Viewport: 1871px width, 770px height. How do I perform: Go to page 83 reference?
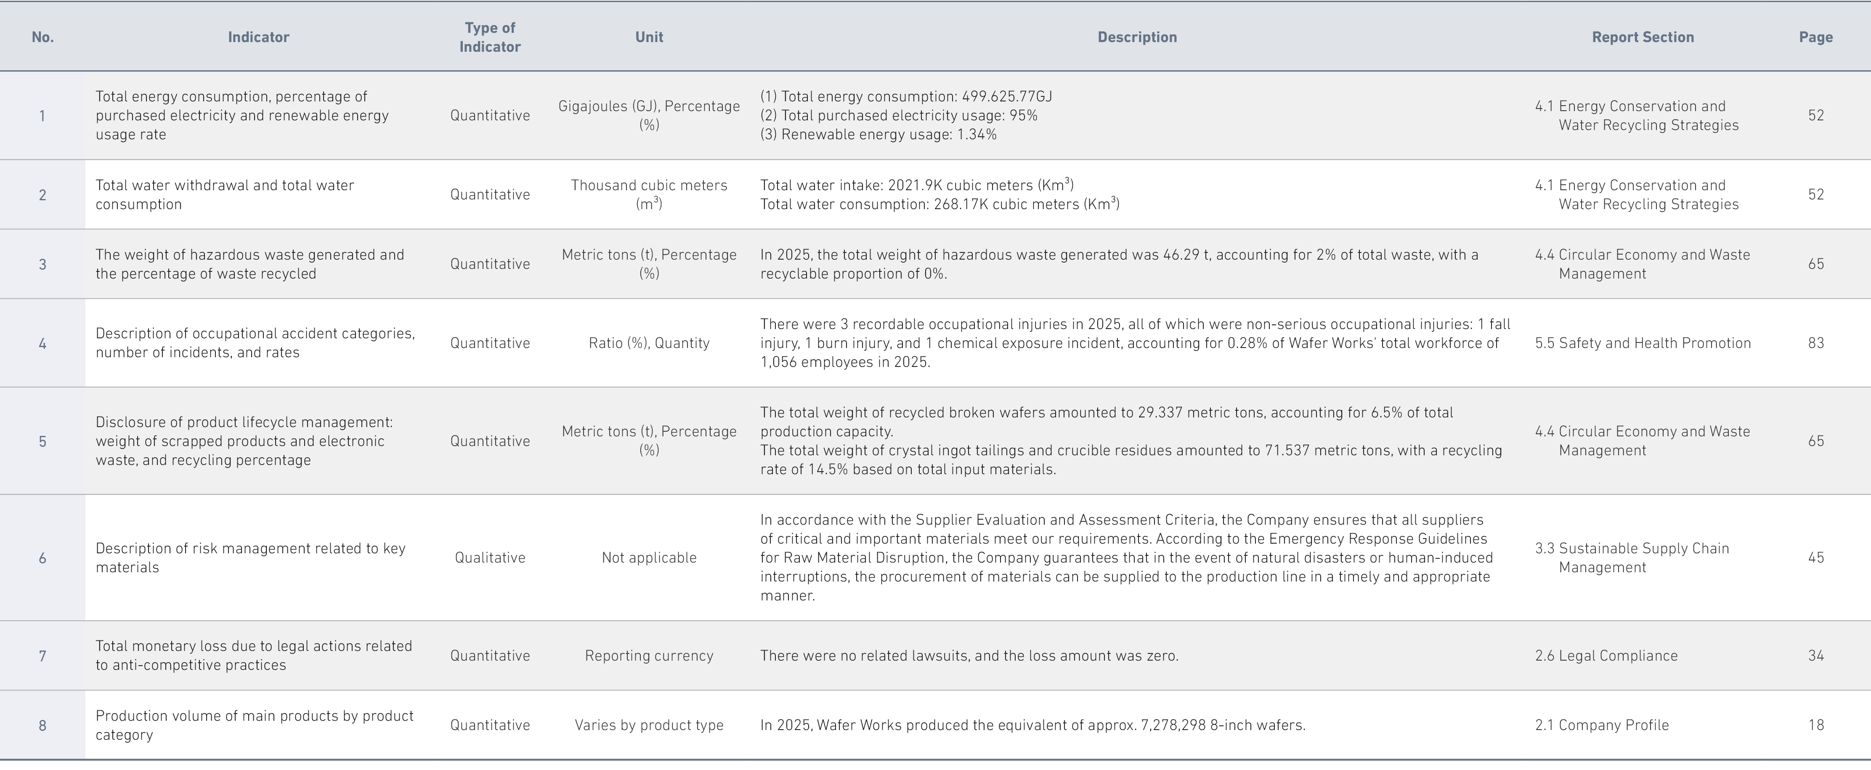pos(1816,343)
